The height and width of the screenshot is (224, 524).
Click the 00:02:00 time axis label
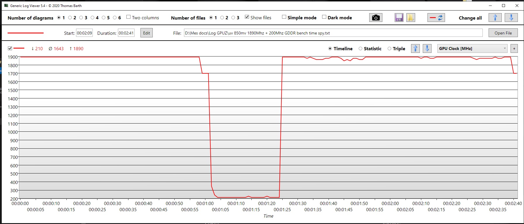(x=390, y=203)
